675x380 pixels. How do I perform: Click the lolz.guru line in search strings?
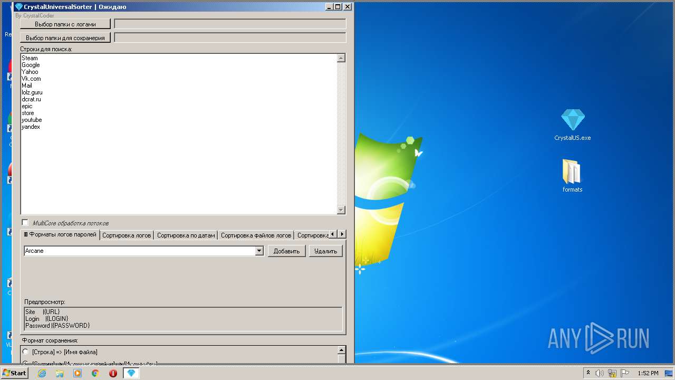[32, 92]
